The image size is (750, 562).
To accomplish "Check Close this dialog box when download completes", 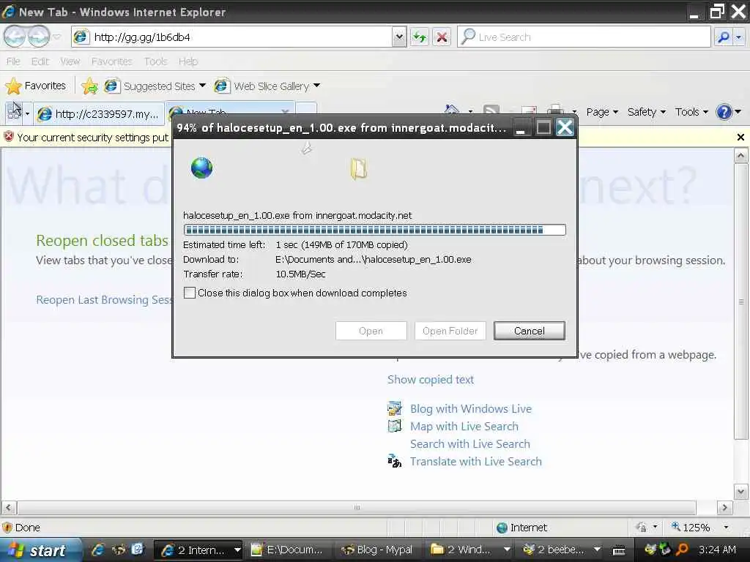I will (190, 293).
